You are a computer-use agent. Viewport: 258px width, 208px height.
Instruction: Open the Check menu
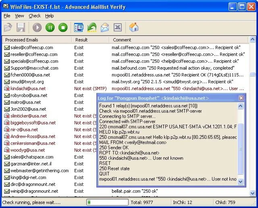click(35, 16)
